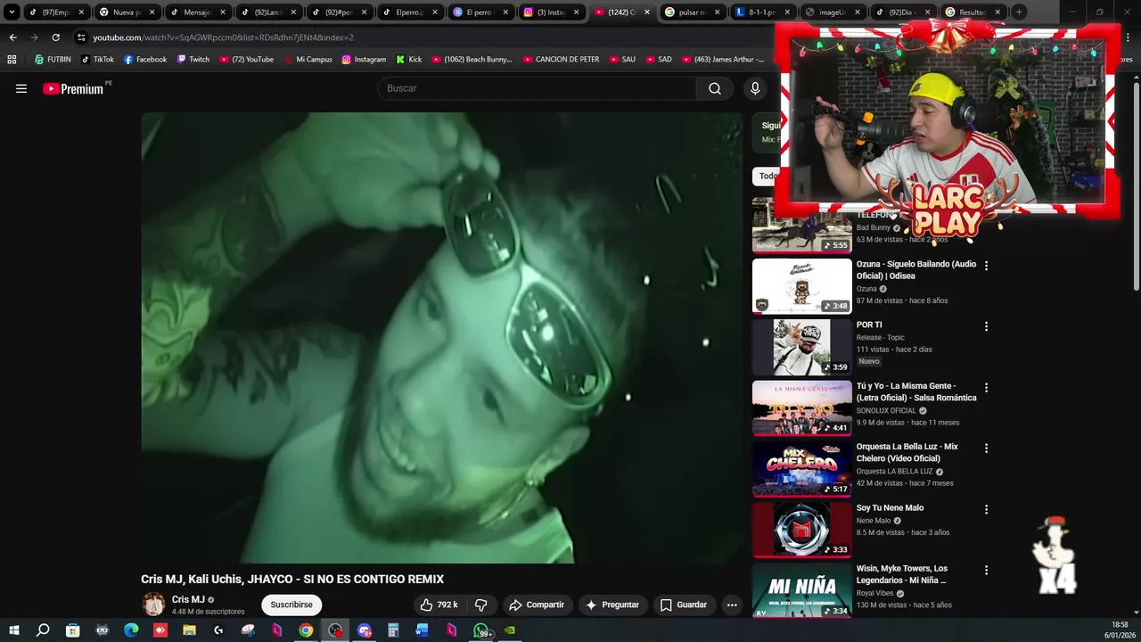Click the youtube.com address bar URL

point(223,37)
